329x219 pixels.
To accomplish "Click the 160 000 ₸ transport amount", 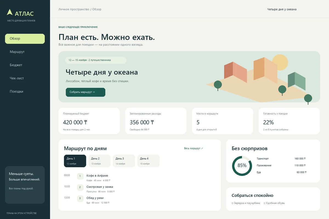I will [300, 159].
